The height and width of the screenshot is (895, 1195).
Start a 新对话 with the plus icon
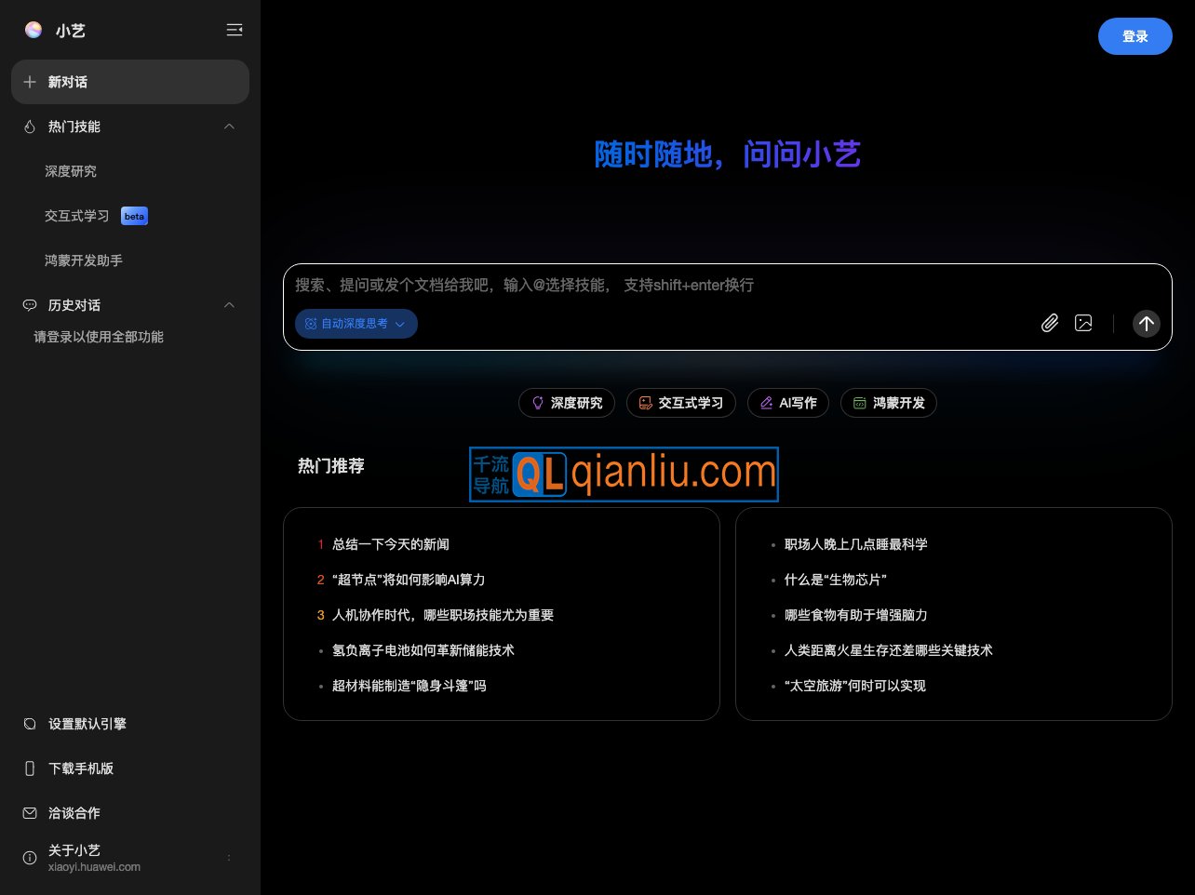(29, 82)
